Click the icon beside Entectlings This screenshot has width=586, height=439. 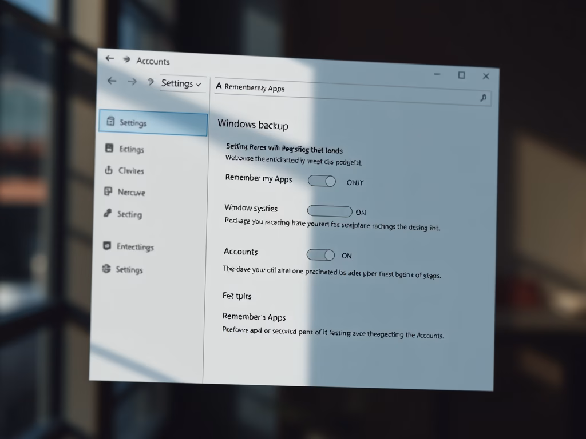point(107,245)
